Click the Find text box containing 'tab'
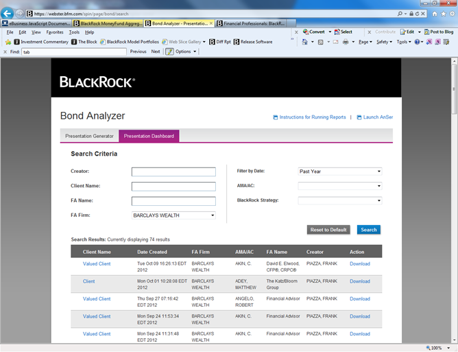The height and width of the screenshot is (352, 458). (x=74, y=52)
